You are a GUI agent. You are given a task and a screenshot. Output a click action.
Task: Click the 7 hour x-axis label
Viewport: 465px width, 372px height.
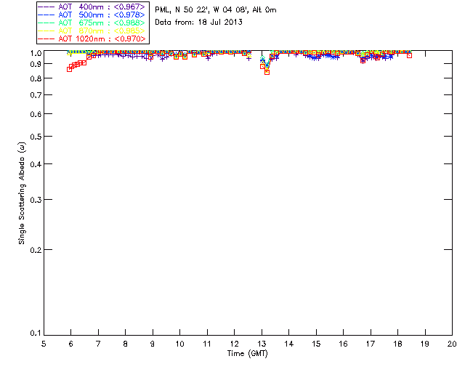[98, 344]
